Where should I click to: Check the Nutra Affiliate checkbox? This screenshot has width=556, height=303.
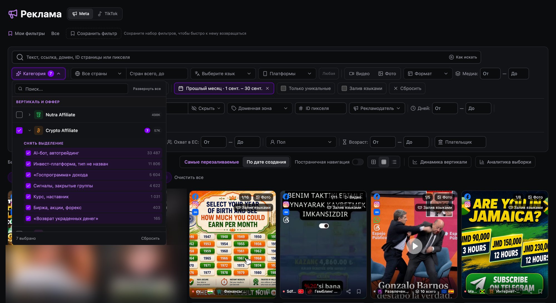(19, 115)
